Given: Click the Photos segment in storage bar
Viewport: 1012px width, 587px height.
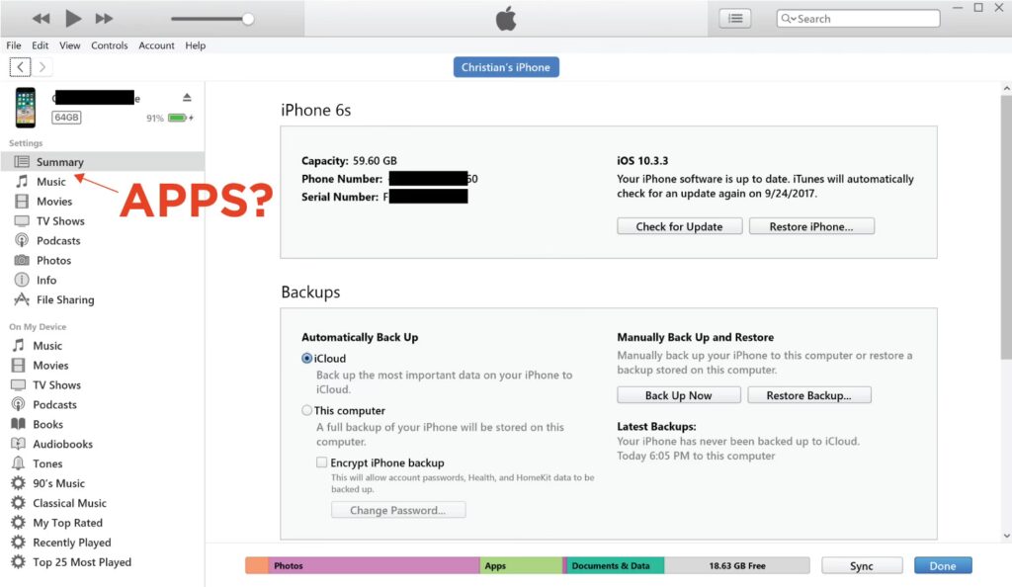Looking at the screenshot, I should pyautogui.click(x=374, y=565).
